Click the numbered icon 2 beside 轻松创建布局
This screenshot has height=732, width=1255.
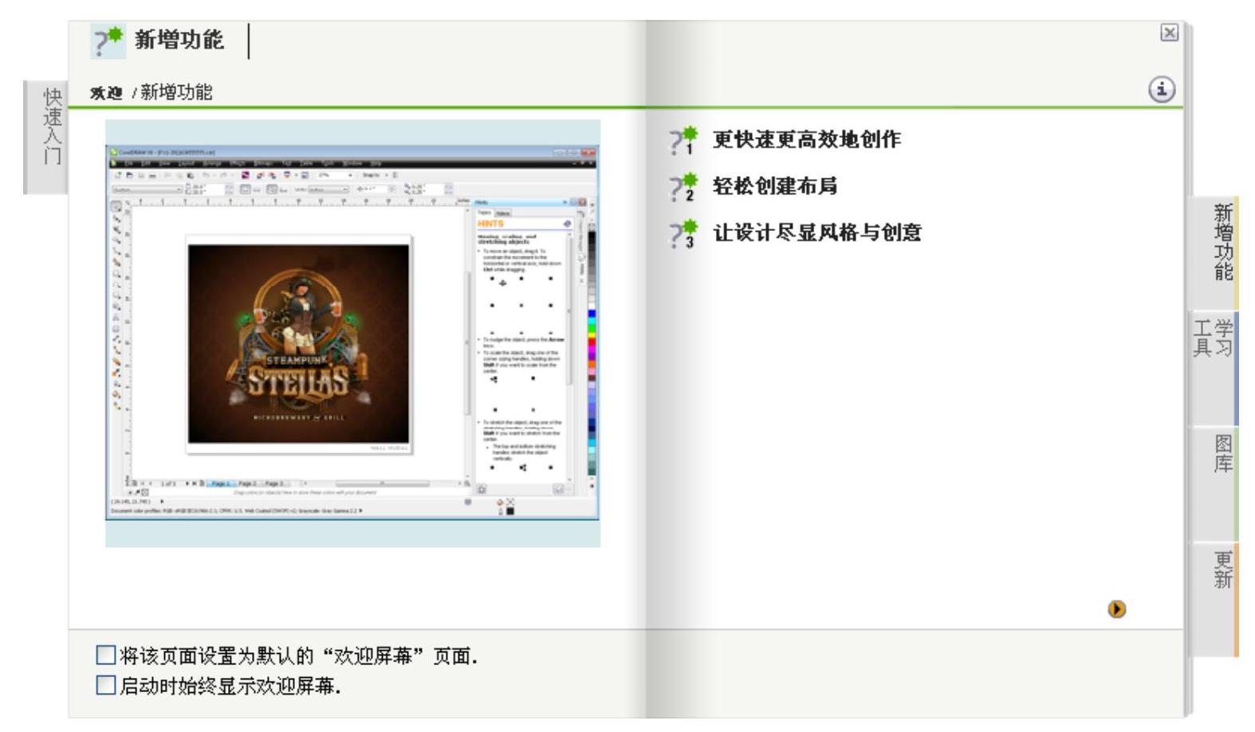pyautogui.click(x=683, y=187)
